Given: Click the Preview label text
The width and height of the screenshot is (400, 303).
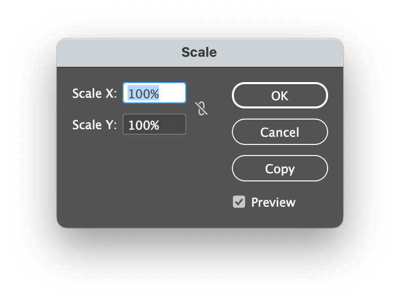Looking at the screenshot, I should (273, 202).
